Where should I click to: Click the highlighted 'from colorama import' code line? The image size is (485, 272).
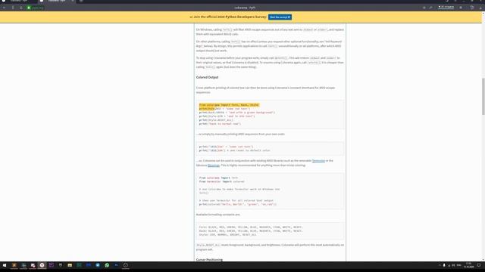coord(229,105)
